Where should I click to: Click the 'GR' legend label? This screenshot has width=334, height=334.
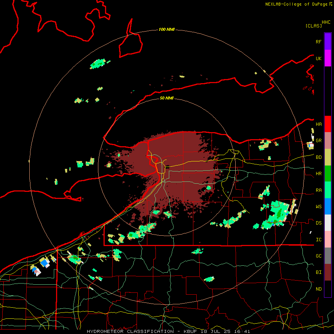click(318, 141)
